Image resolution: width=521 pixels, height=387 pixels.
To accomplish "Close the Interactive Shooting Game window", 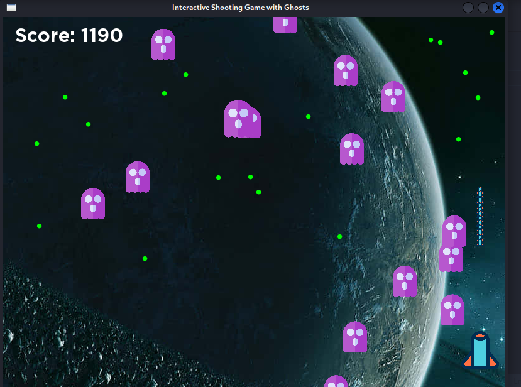I will (x=498, y=8).
